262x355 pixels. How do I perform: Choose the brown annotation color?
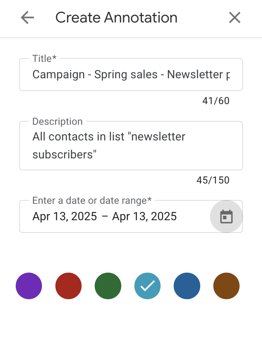tap(226, 286)
